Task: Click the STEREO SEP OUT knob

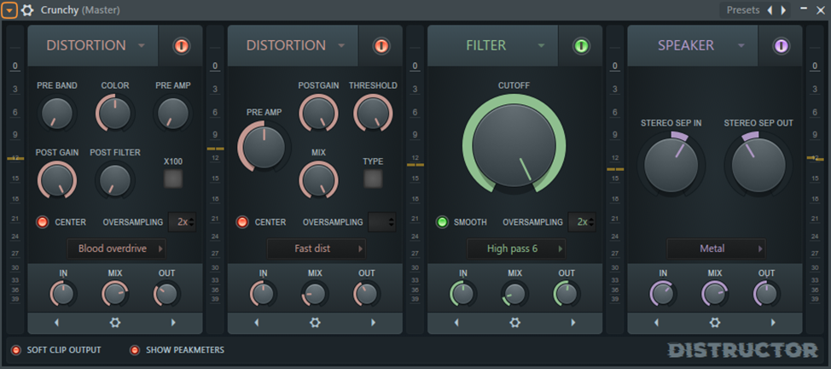Action: coord(758,165)
